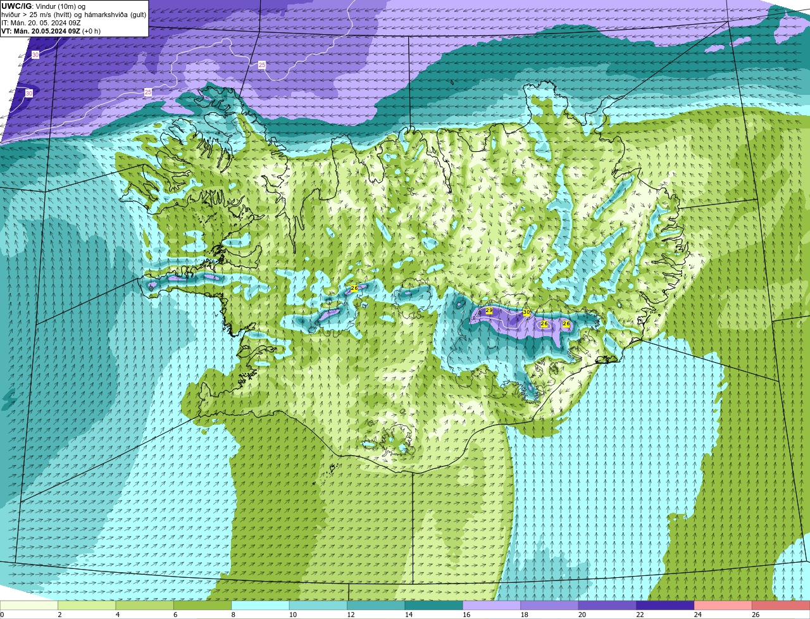Click the legend scale value "14"

click(x=409, y=615)
